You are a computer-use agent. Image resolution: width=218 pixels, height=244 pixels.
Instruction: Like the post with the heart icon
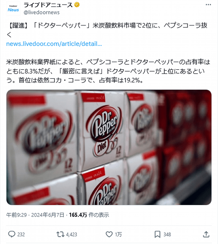pos(109,234)
